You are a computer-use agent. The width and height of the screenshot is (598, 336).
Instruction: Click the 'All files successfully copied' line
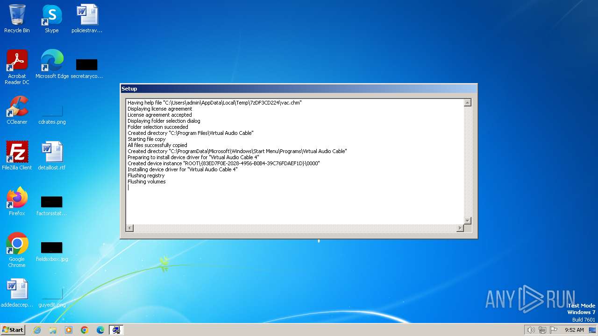(x=157, y=145)
